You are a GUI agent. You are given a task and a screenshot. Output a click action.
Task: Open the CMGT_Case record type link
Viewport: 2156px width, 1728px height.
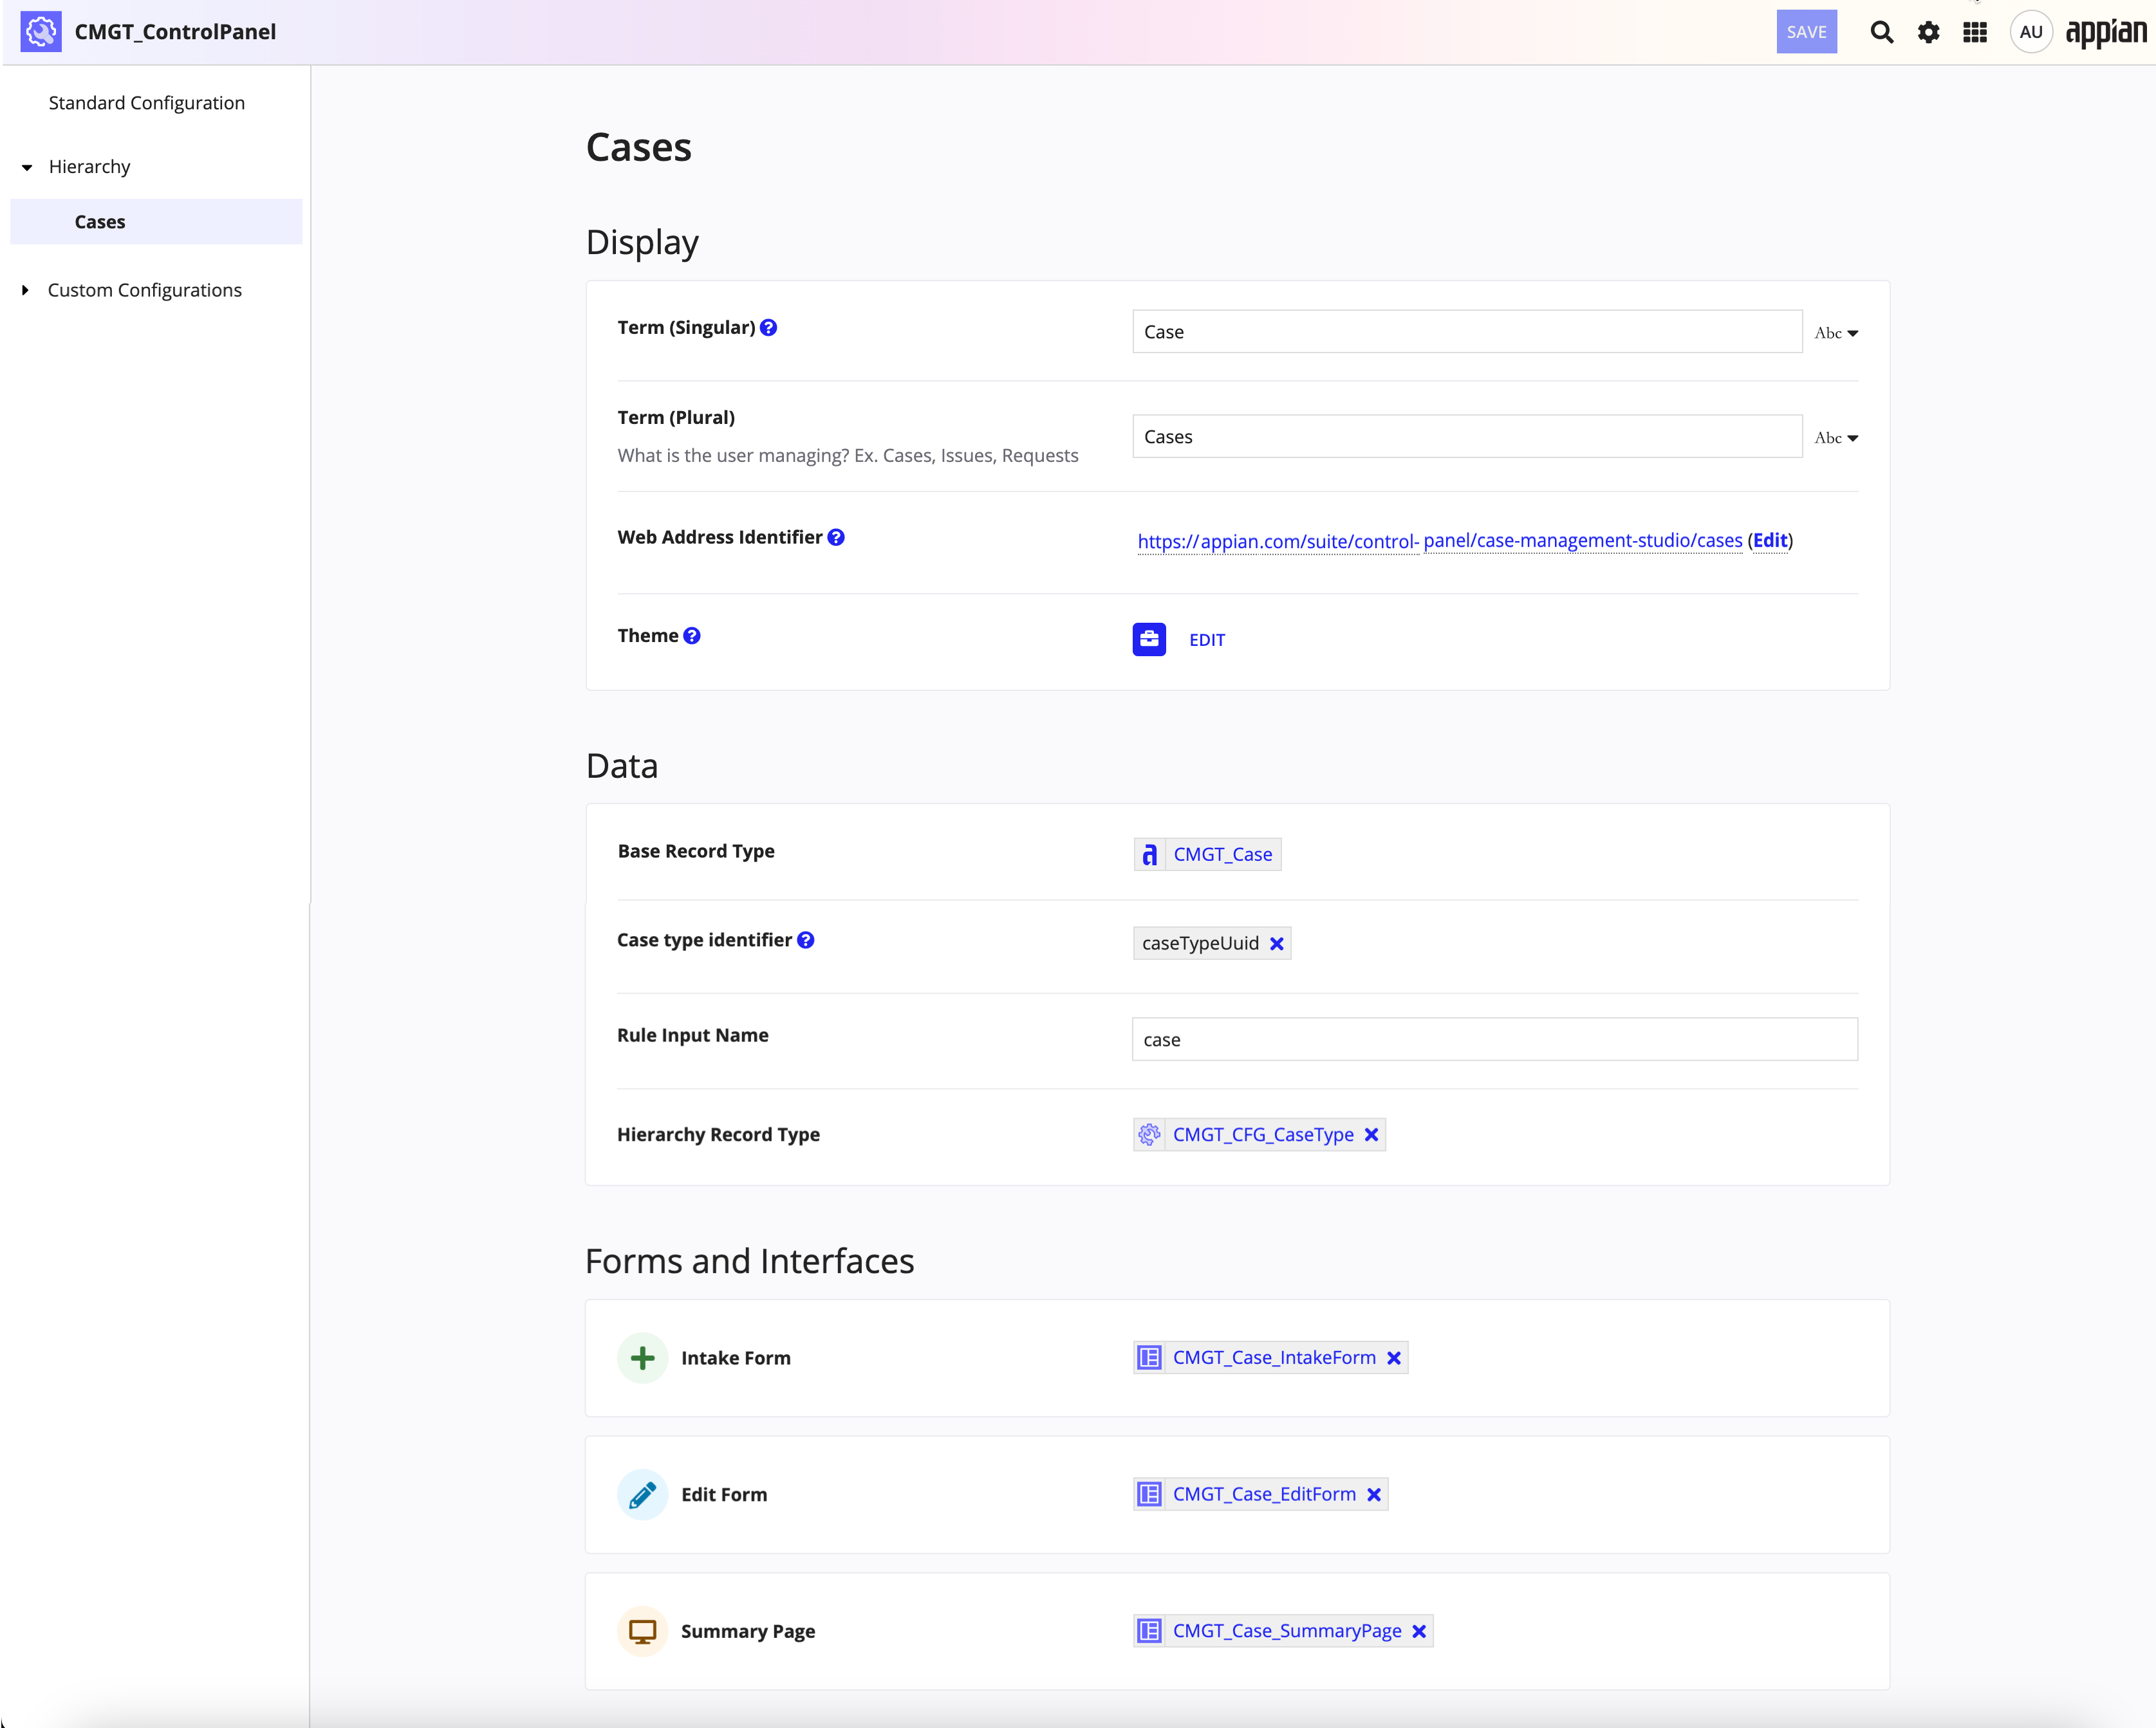pyautogui.click(x=1222, y=854)
